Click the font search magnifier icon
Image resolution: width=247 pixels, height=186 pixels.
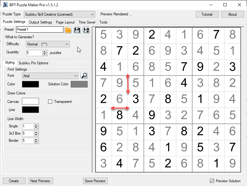pyautogui.click(x=84, y=76)
